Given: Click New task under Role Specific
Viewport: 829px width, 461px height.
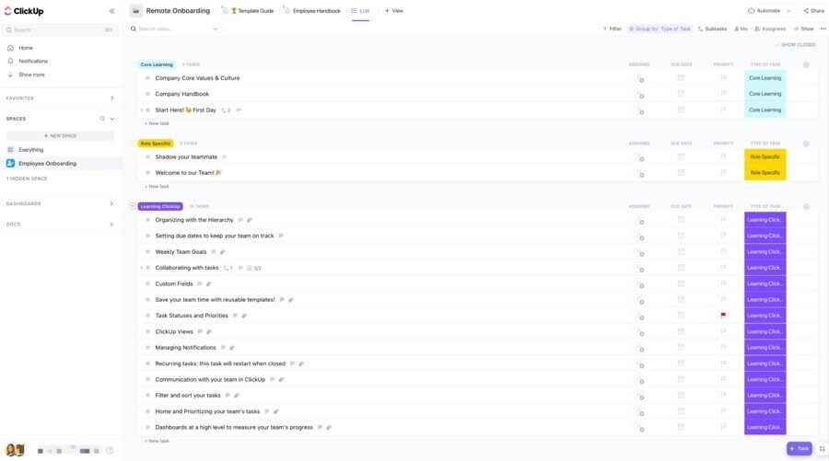Looking at the screenshot, I should [x=157, y=187].
